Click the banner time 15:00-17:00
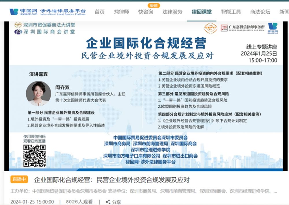The height and width of the screenshot is (205, 289). click(x=263, y=60)
